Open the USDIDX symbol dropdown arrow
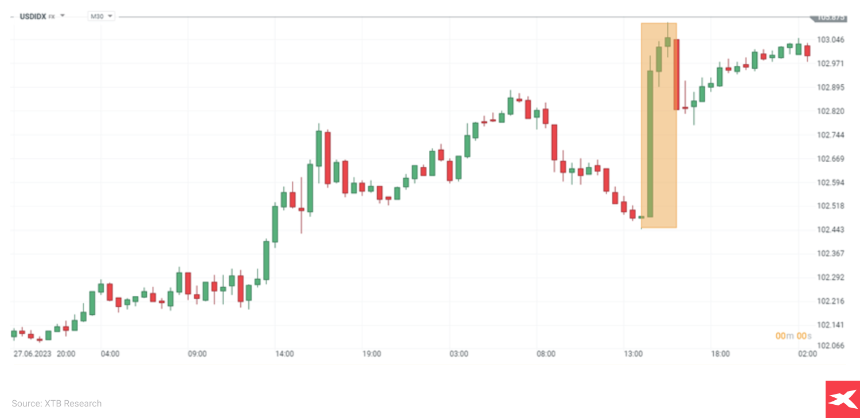 pyautogui.click(x=62, y=16)
